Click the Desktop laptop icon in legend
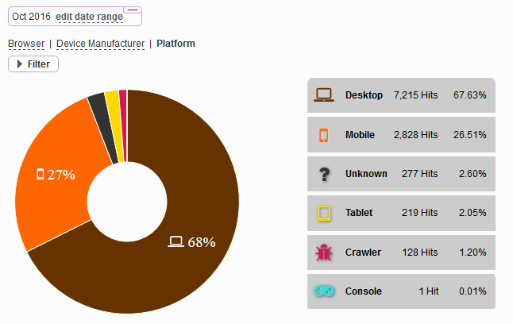Image resolution: width=513 pixels, height=324 pixels. pos(323,95)
